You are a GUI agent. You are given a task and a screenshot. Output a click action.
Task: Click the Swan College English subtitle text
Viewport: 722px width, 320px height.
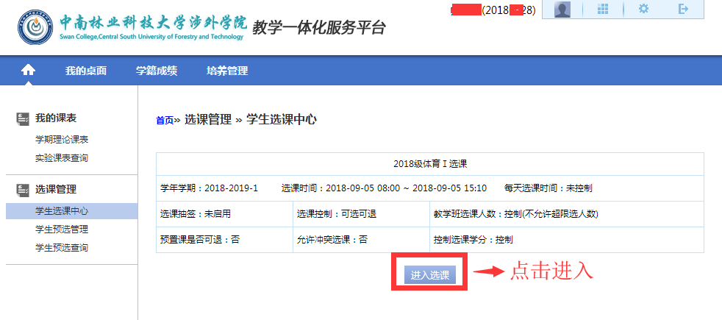click(151, 37)
